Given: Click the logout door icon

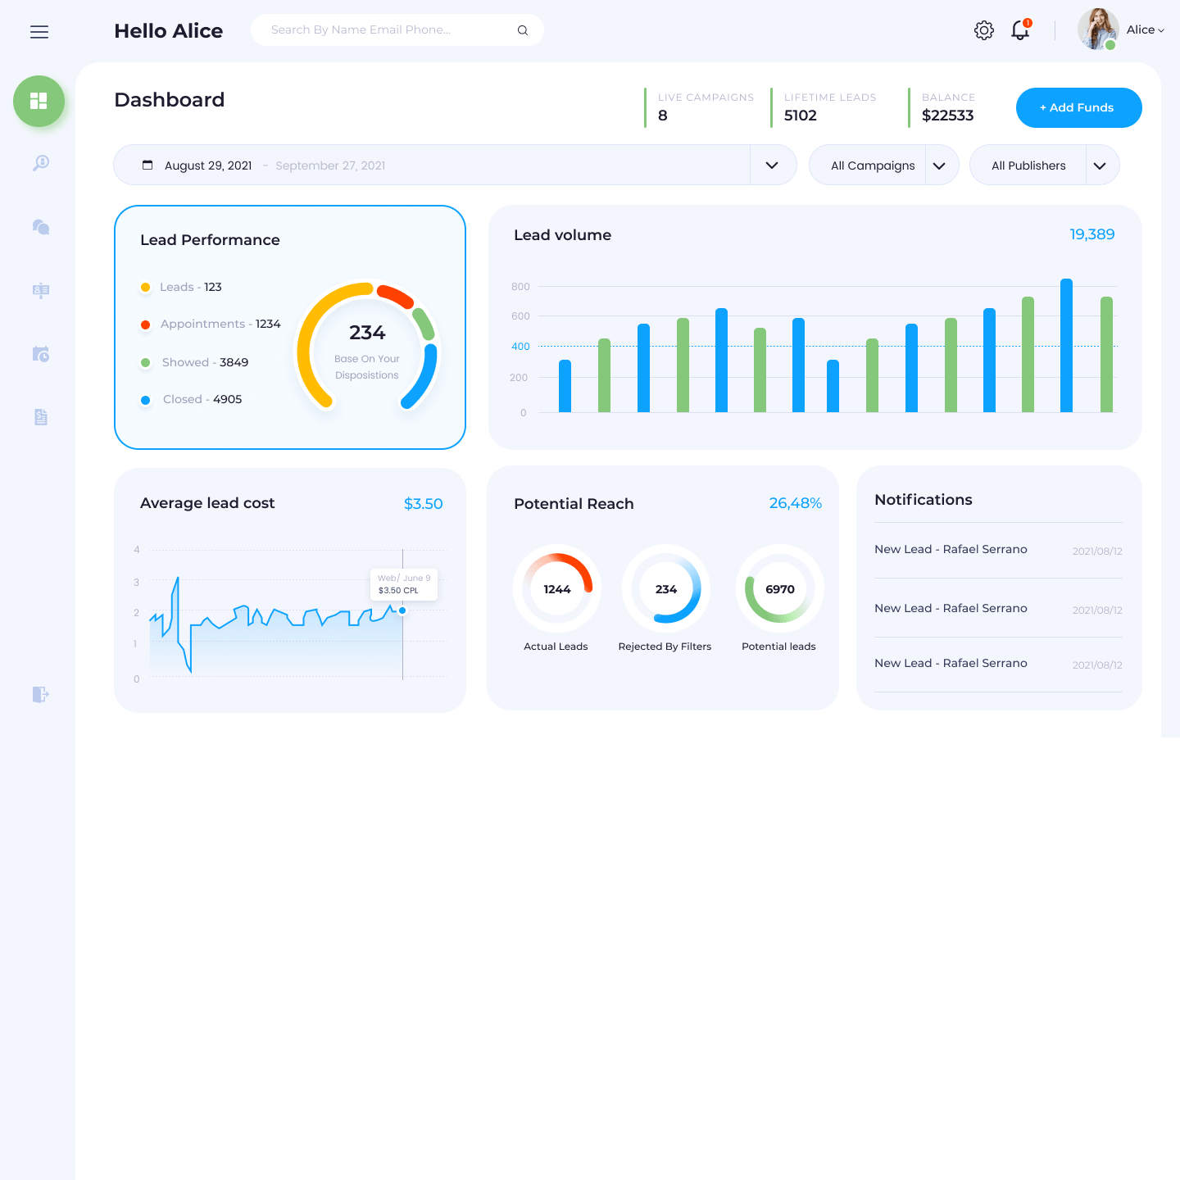Looking at the screenshot, I should [41, 695].
